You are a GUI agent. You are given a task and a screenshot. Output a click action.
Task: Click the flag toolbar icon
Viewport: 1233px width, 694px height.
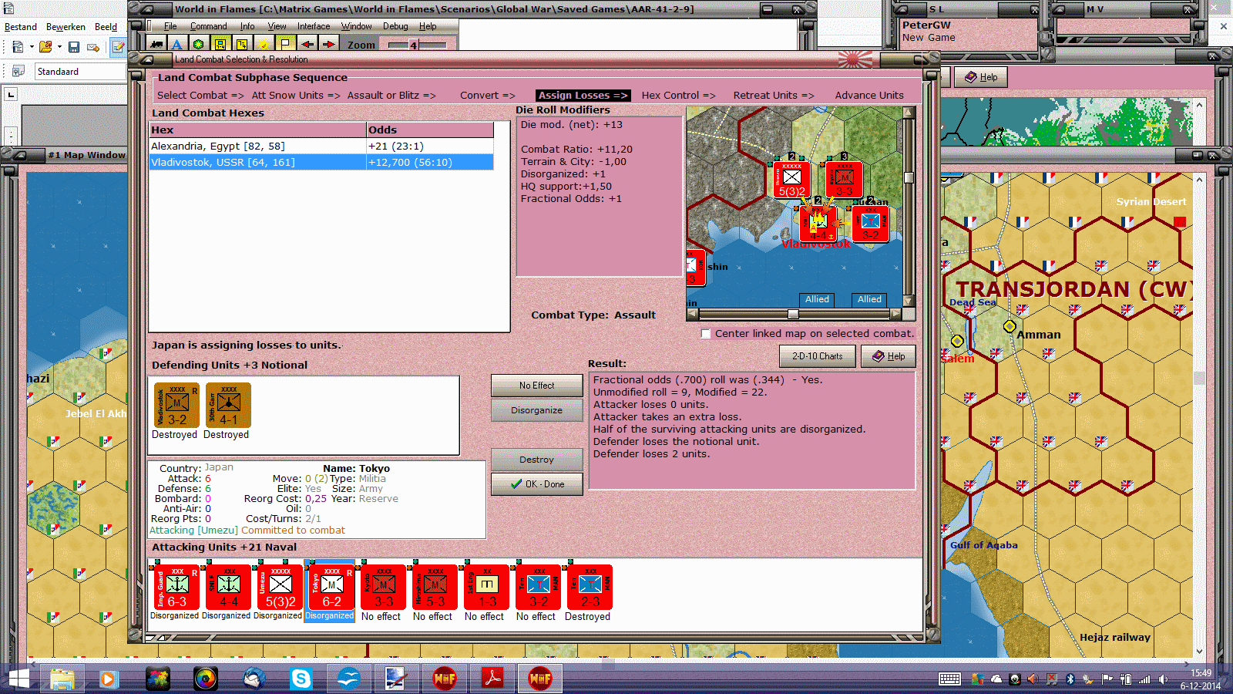(x=285, y=44)
